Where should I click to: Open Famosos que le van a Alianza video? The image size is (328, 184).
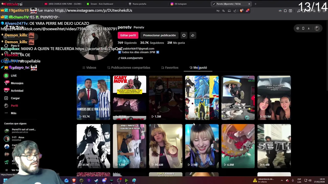pos(93,98)
